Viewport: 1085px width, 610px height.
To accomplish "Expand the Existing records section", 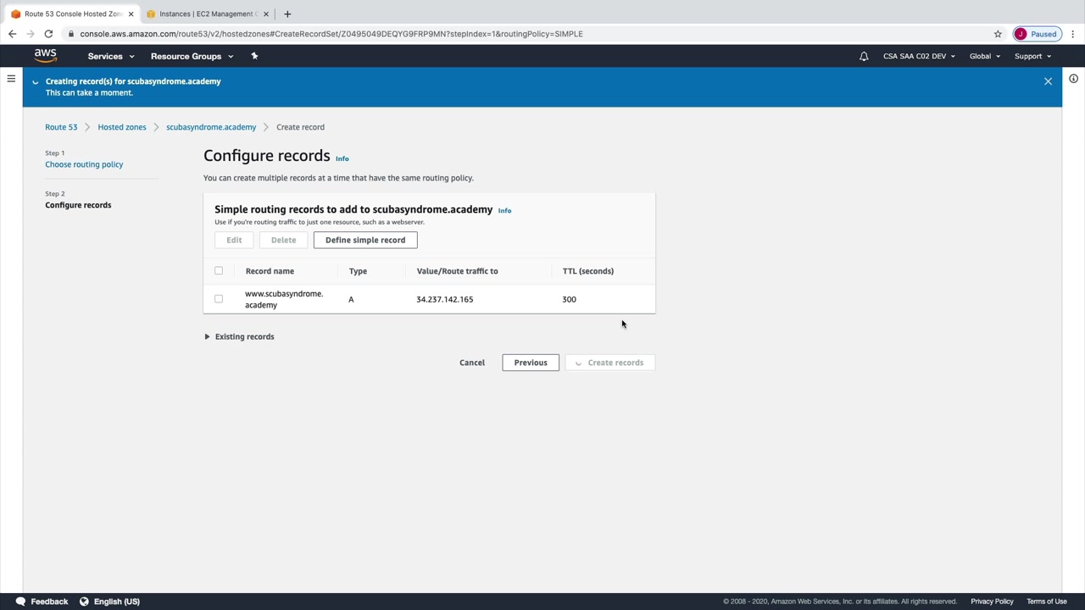I will 239,336.
